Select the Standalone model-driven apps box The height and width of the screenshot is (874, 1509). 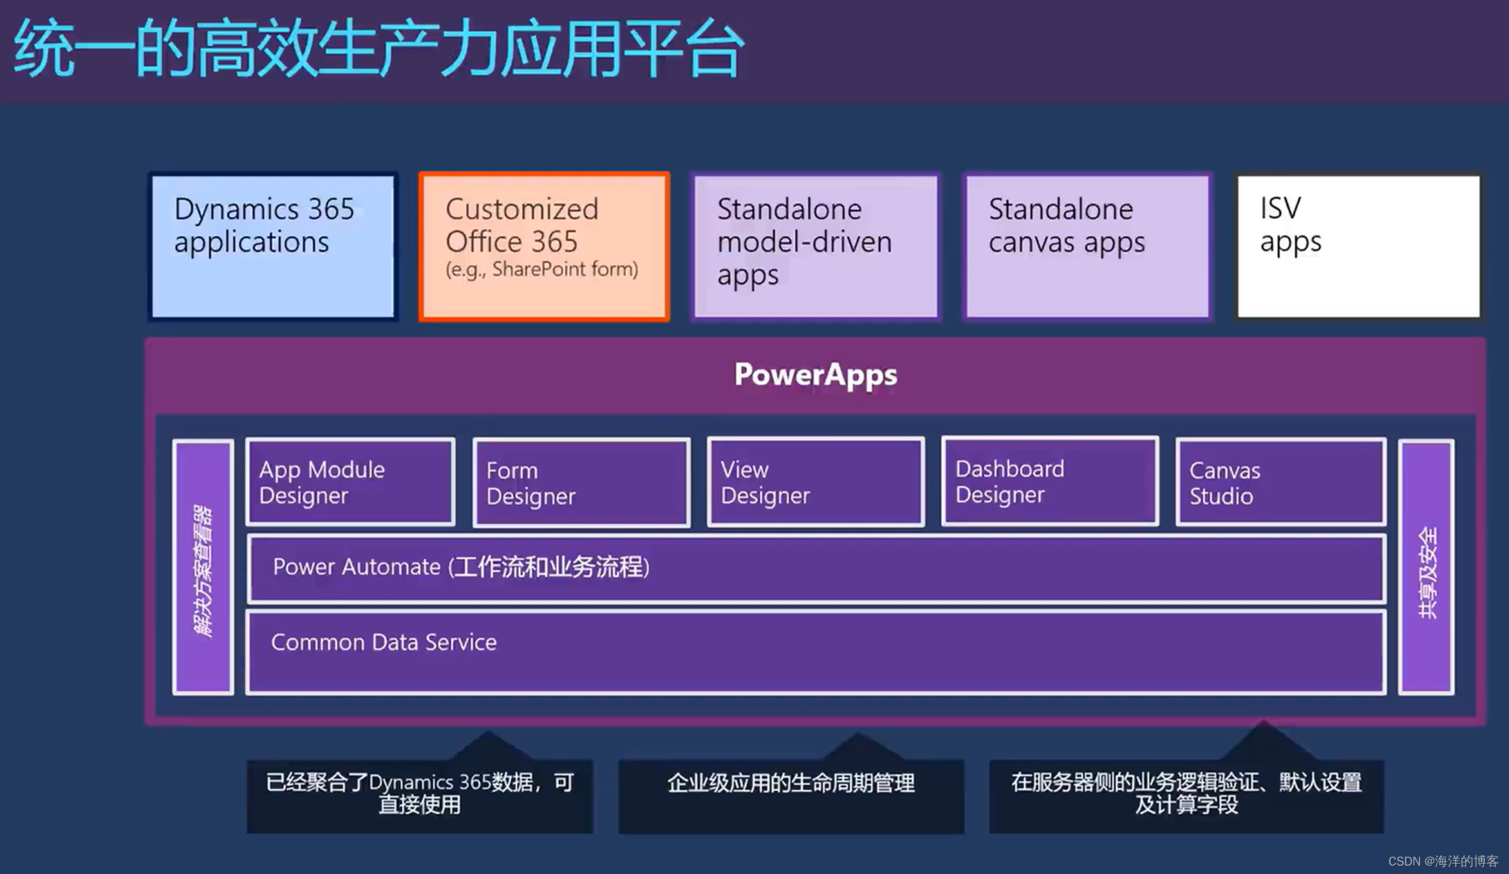(814, 245)
